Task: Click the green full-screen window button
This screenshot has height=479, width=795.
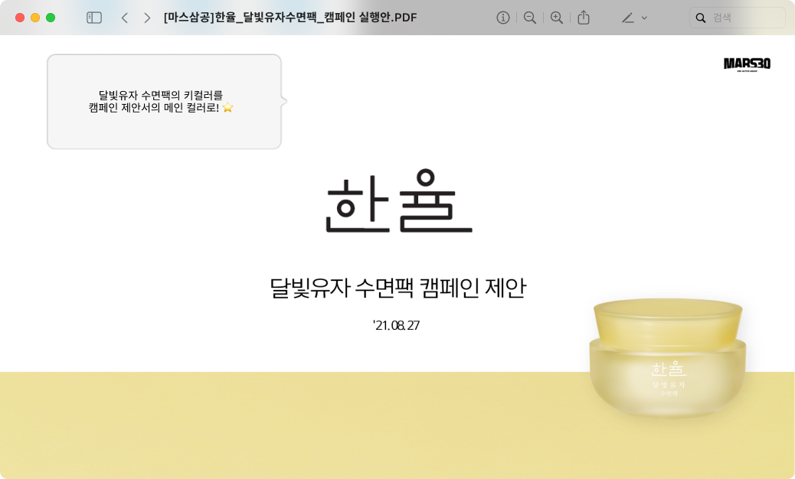Action: tap(51, 18)
